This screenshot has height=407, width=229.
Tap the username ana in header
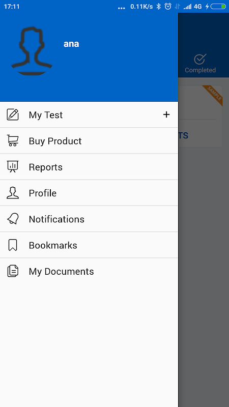point(71,44)
